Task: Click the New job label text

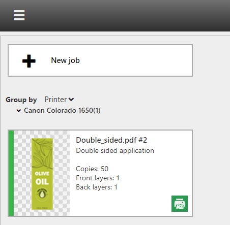Action: (65, 60)
